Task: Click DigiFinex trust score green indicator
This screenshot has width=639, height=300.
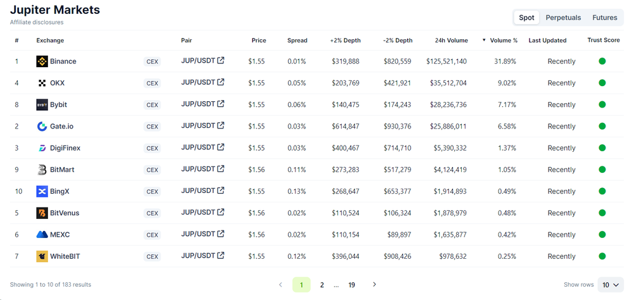Action: pyautogui.click(x=602, y=148)
